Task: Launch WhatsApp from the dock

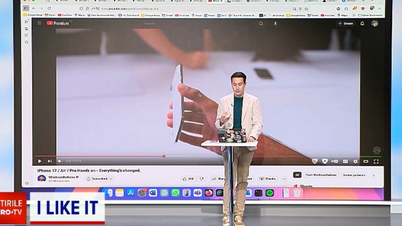Action: pyautogui.click(x=175, y=193)
